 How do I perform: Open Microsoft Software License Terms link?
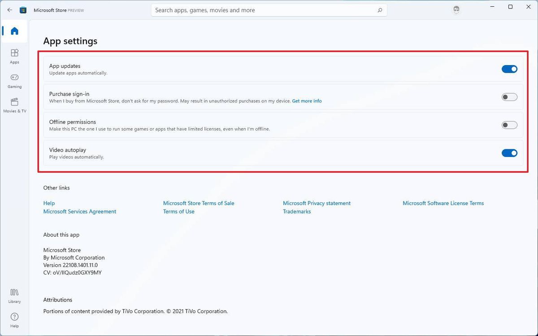coord(443,203)
